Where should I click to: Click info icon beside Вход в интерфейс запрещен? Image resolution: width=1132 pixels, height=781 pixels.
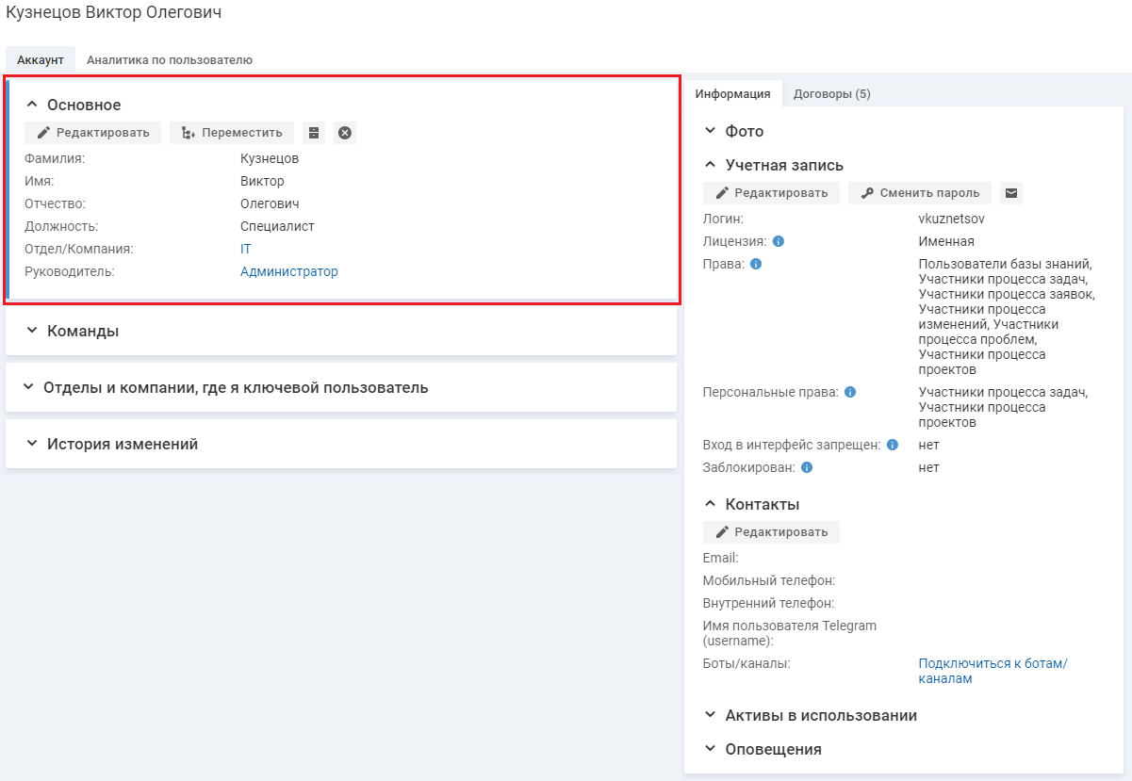(x=893, y=445)
